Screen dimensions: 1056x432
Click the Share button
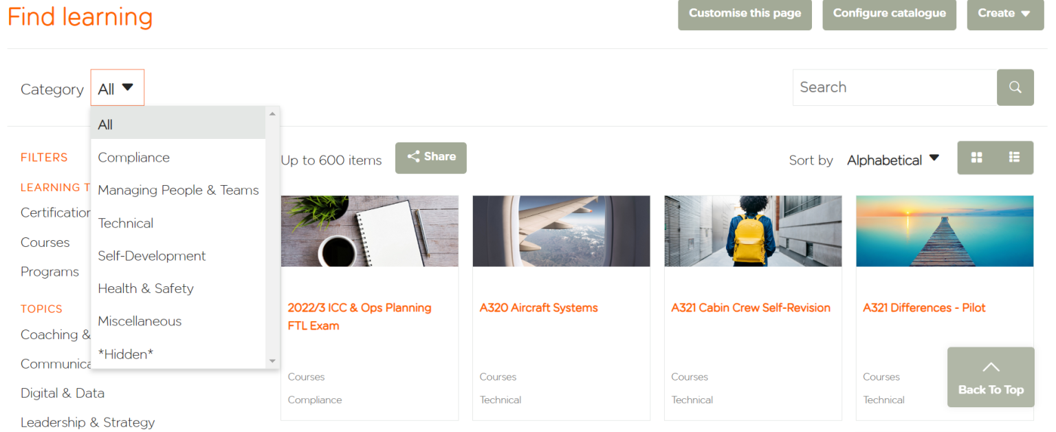click(431, 158)
